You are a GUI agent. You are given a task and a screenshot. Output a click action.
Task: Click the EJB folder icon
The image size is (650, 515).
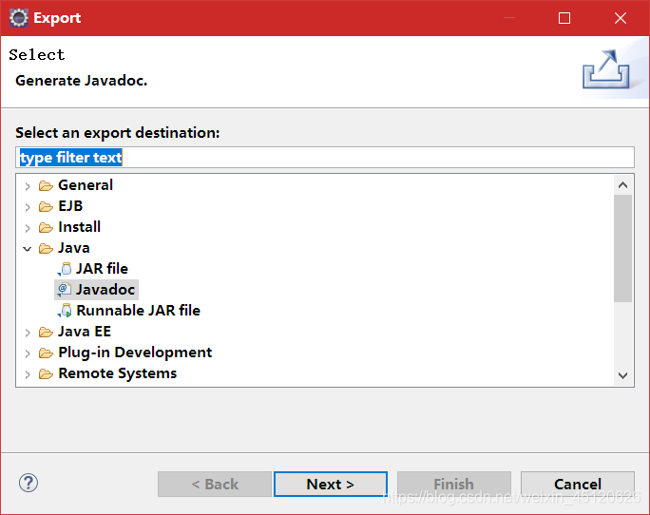tap(46, 206)
